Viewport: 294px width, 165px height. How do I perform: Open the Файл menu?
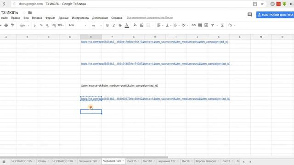(4, 18)
